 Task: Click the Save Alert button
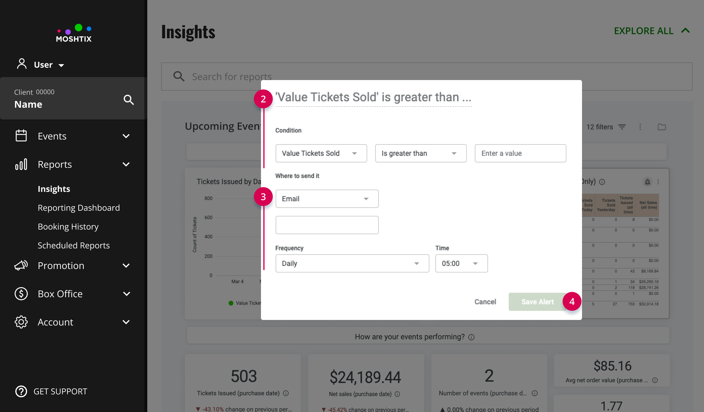click(538, 302)
